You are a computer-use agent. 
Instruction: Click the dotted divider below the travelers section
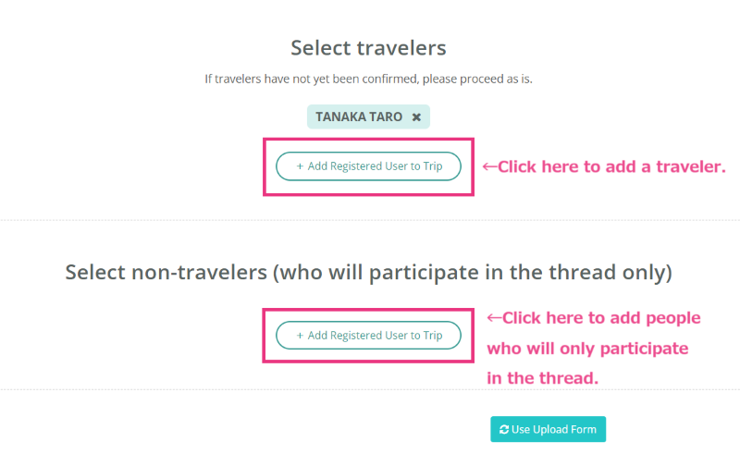(x=370, y=220)
